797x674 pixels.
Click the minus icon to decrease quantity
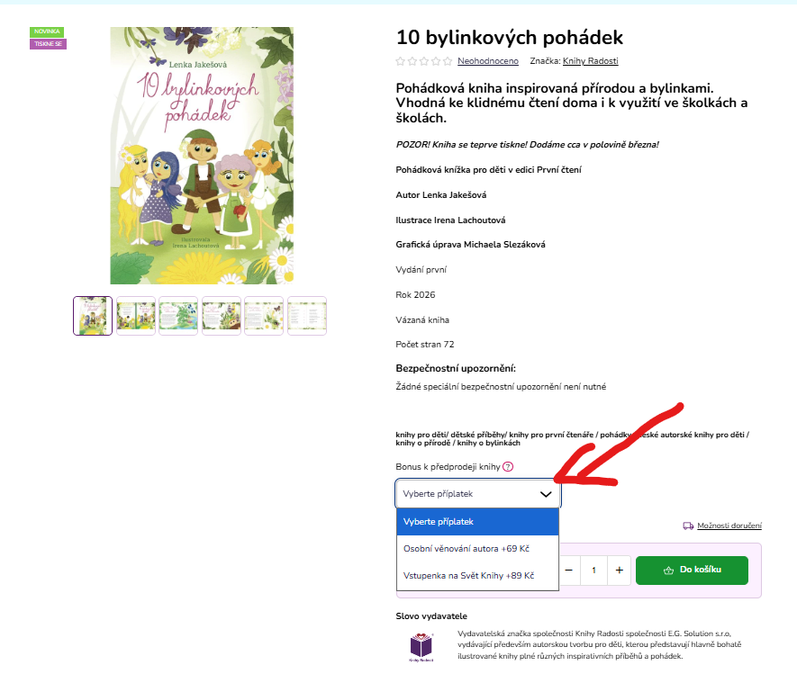[x=569, y=570]
